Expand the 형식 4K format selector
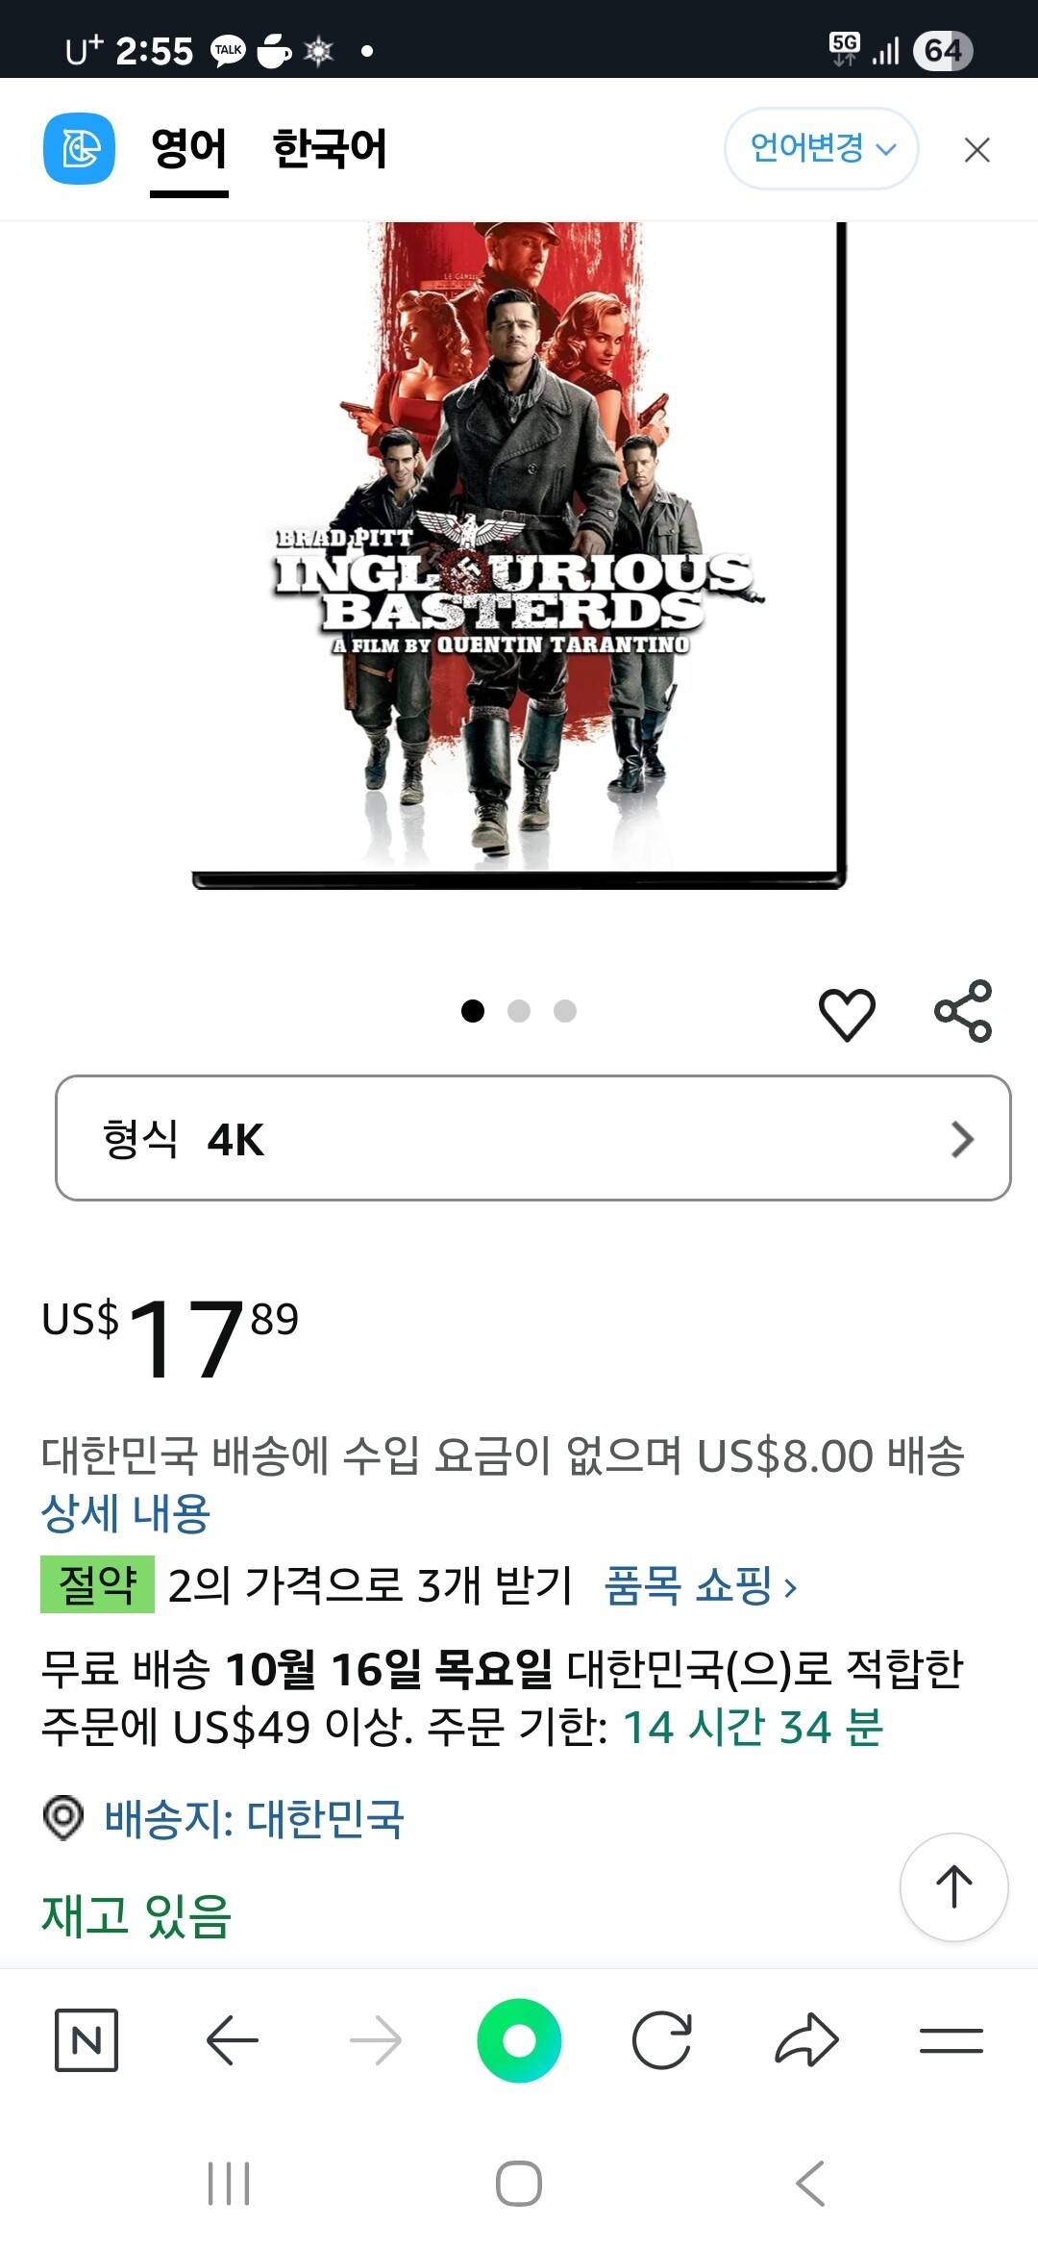This screenshot has width=1038, height=2251. pos(533,1138)
